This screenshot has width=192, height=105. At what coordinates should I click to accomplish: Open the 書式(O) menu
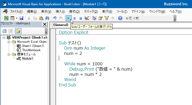[74, 12]
